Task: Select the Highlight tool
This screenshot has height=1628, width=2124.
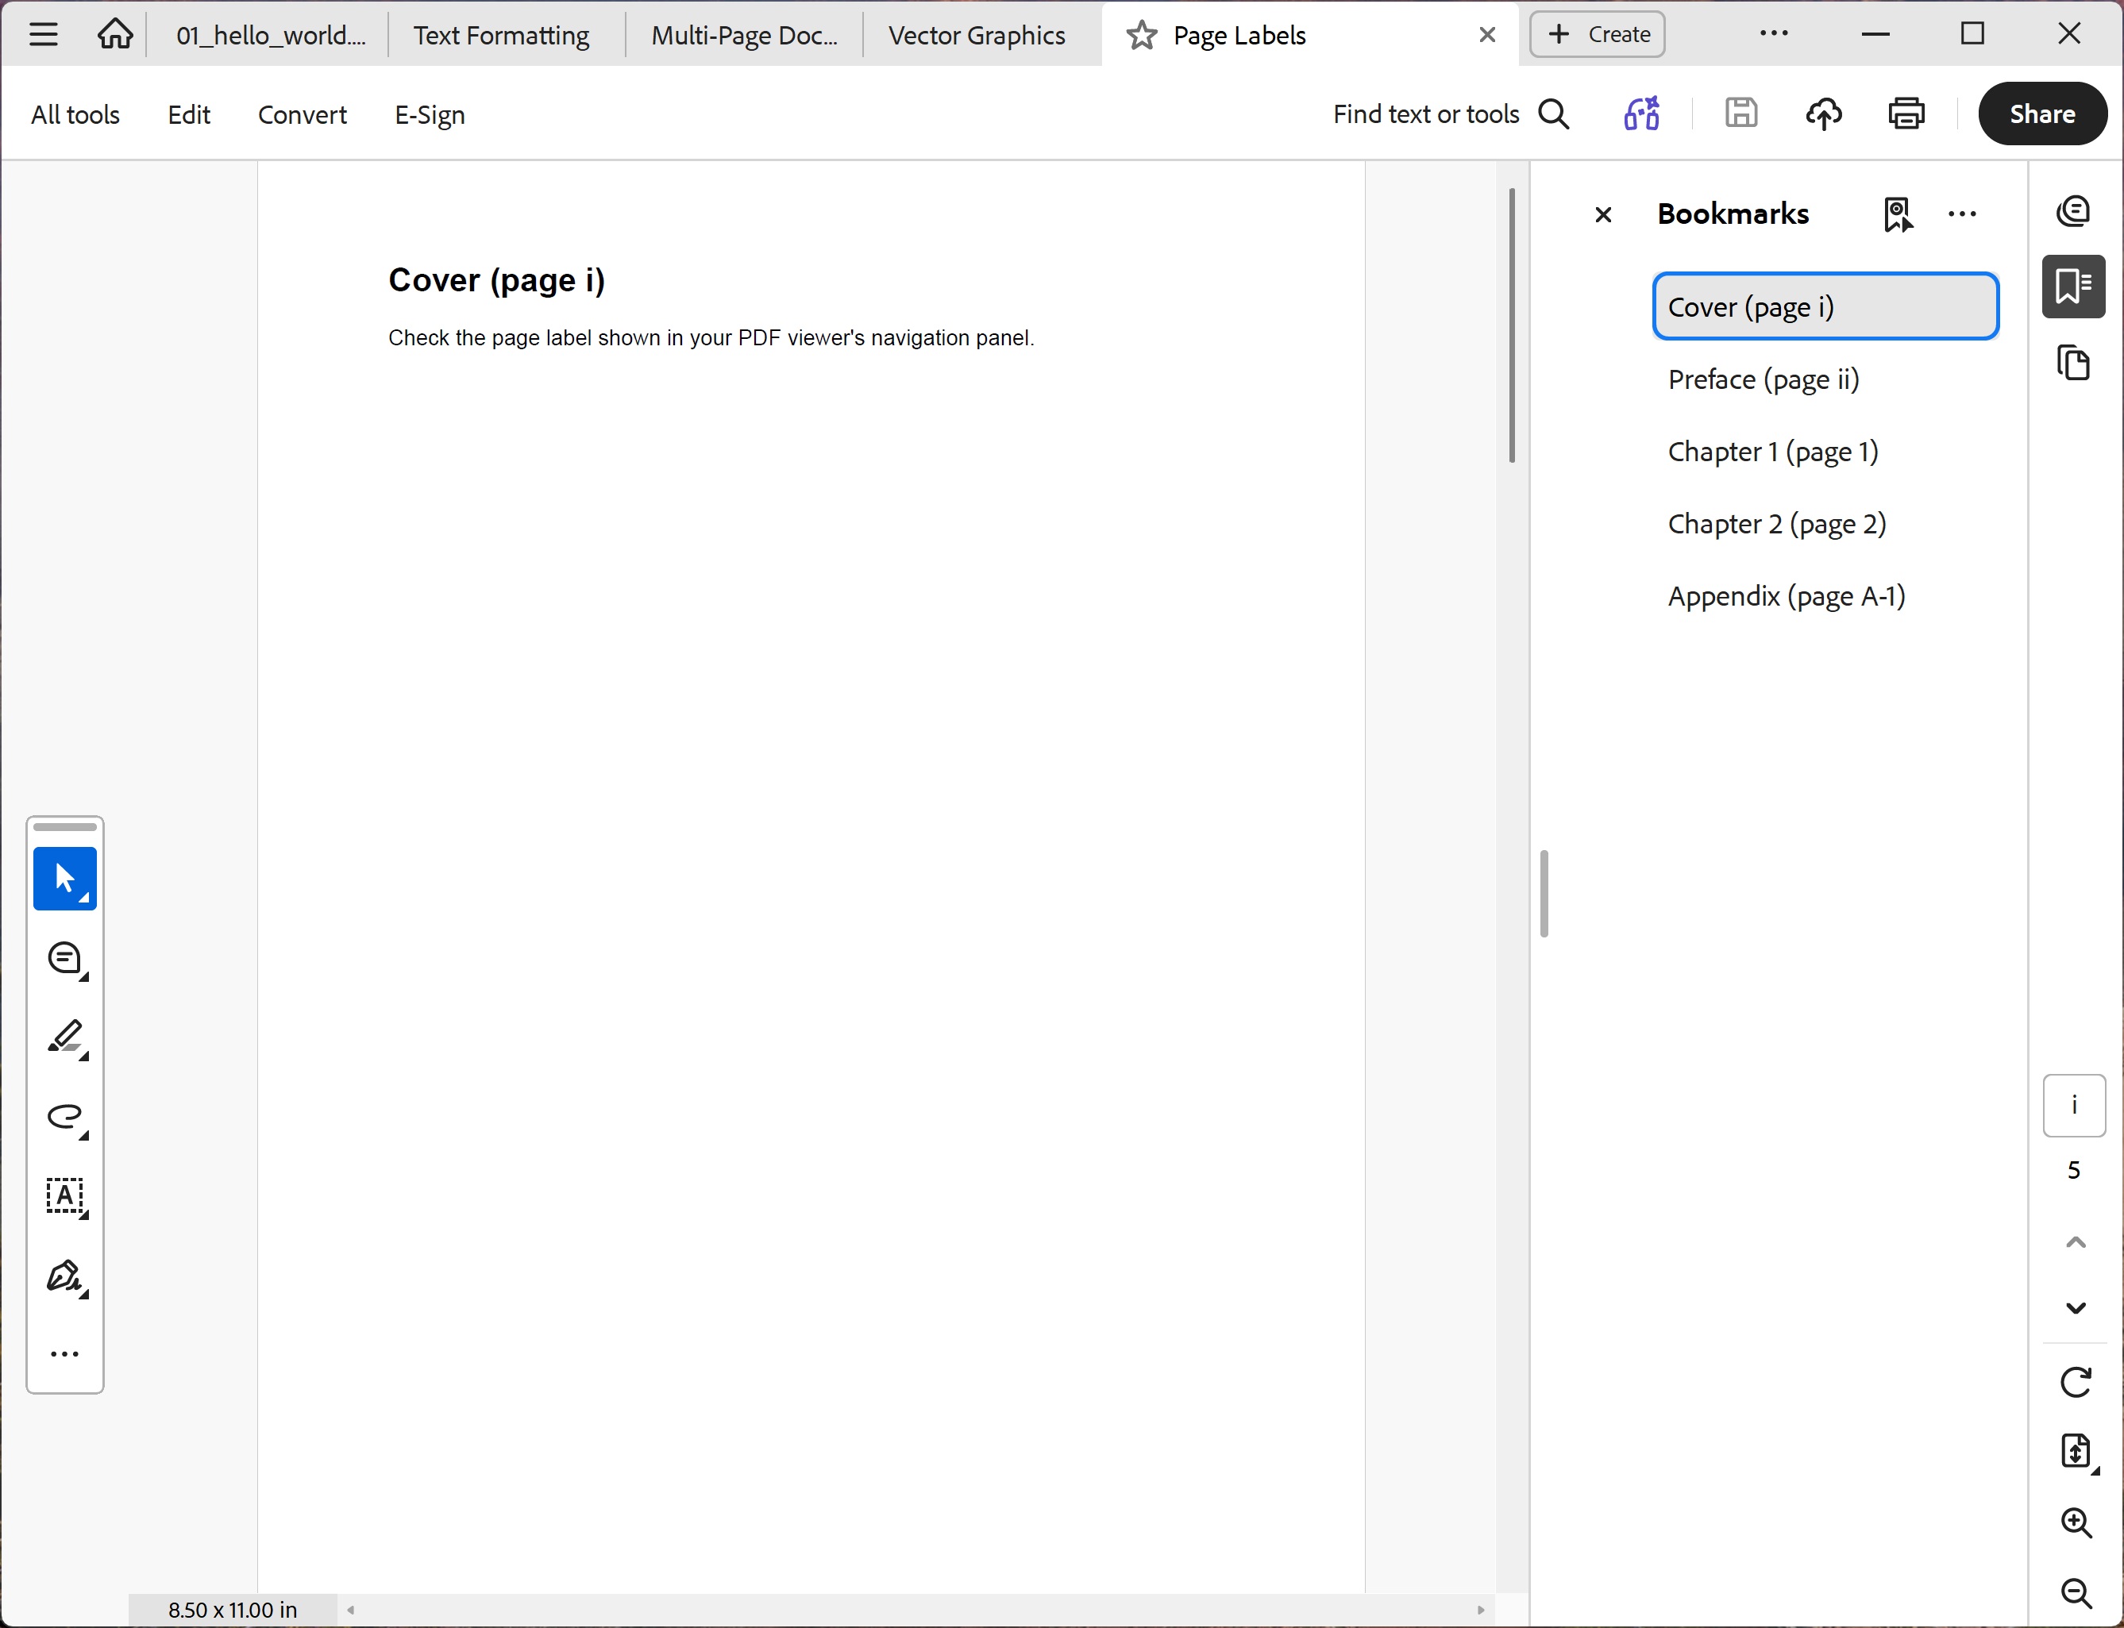Action: pos(64,1039)
